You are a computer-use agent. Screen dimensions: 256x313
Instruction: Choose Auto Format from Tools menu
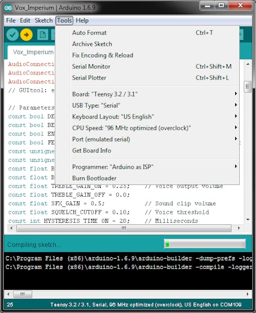coord(147,33)
